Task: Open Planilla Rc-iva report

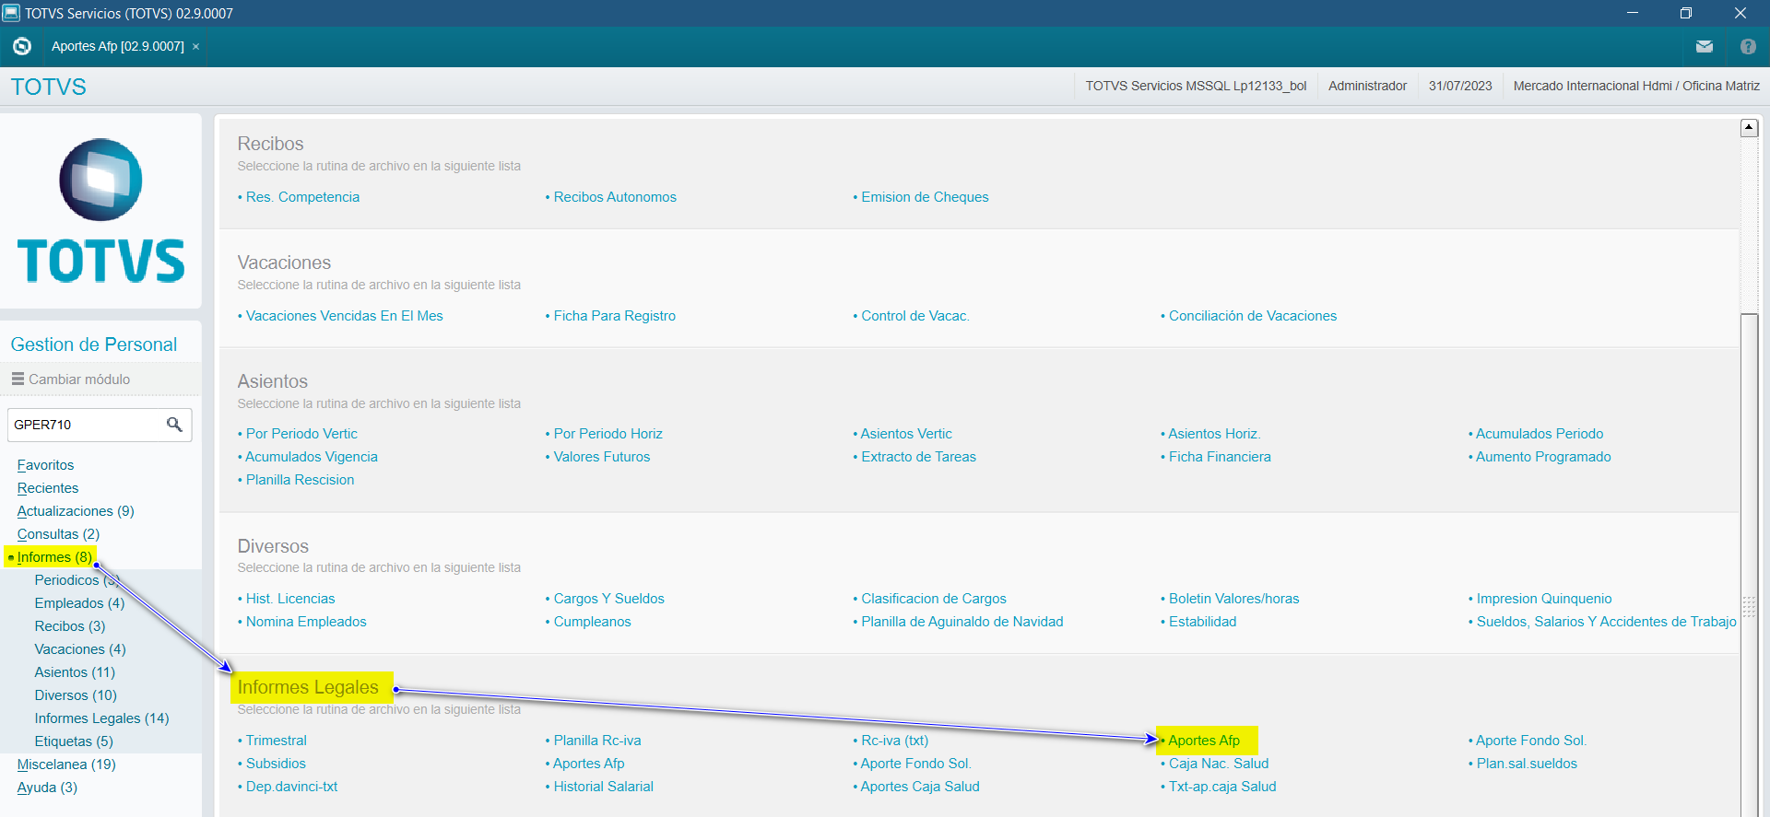Action: 597,741
